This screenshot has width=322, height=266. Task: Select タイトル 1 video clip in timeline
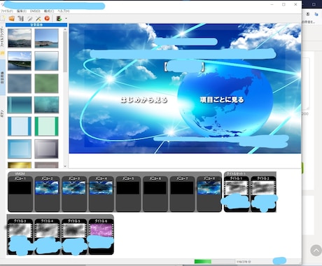(x=237, y=194)
